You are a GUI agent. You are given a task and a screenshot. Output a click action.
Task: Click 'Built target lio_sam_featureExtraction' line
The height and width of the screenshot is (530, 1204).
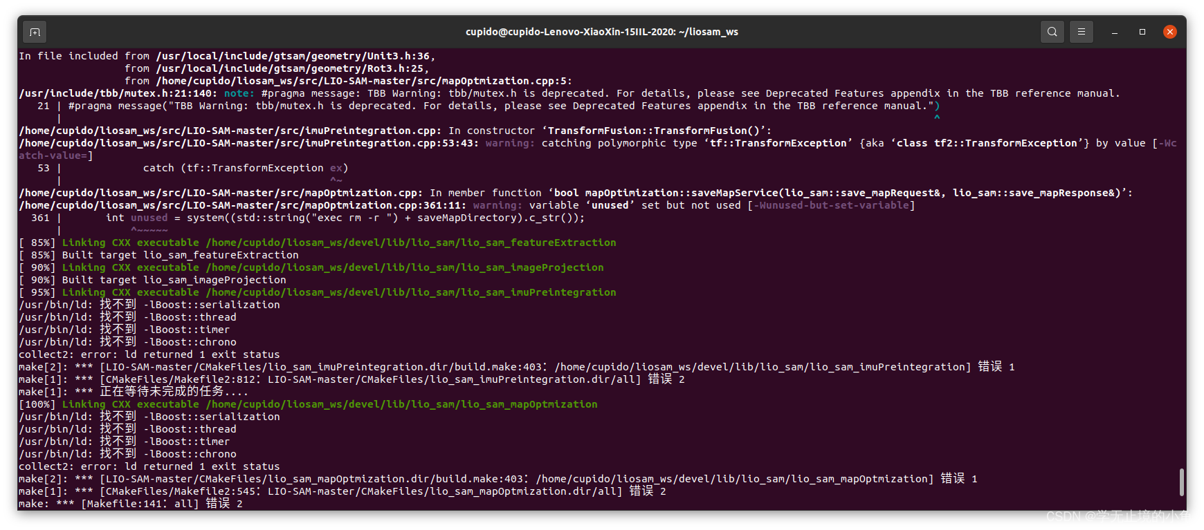tap(159, 255)
